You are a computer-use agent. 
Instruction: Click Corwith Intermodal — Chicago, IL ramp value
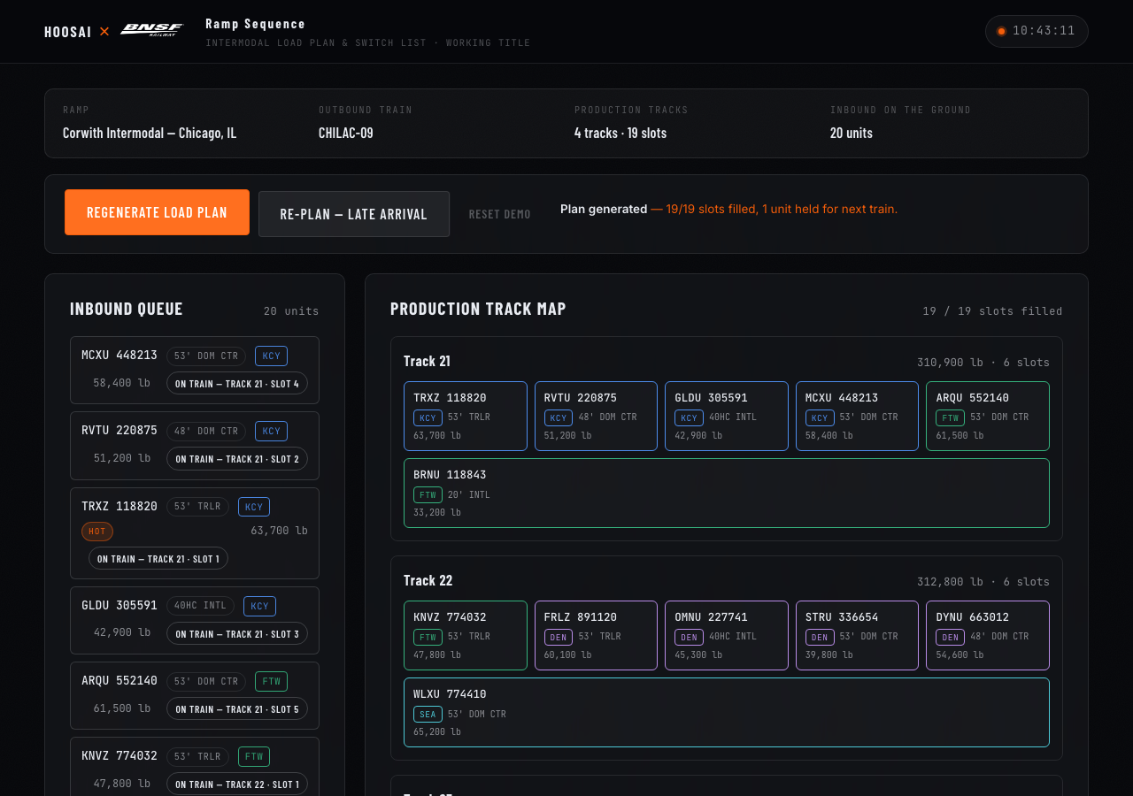coord(150,134)
